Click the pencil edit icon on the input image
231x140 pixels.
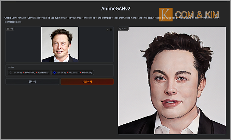[x=107, y=30]
